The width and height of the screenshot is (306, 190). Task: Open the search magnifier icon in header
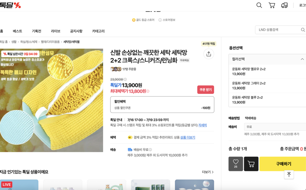[259, 5]
